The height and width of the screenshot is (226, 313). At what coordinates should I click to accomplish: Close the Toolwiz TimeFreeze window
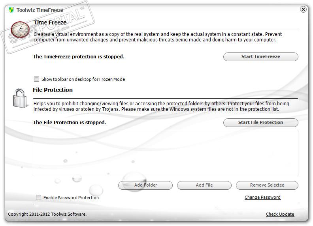coord(303,9)
